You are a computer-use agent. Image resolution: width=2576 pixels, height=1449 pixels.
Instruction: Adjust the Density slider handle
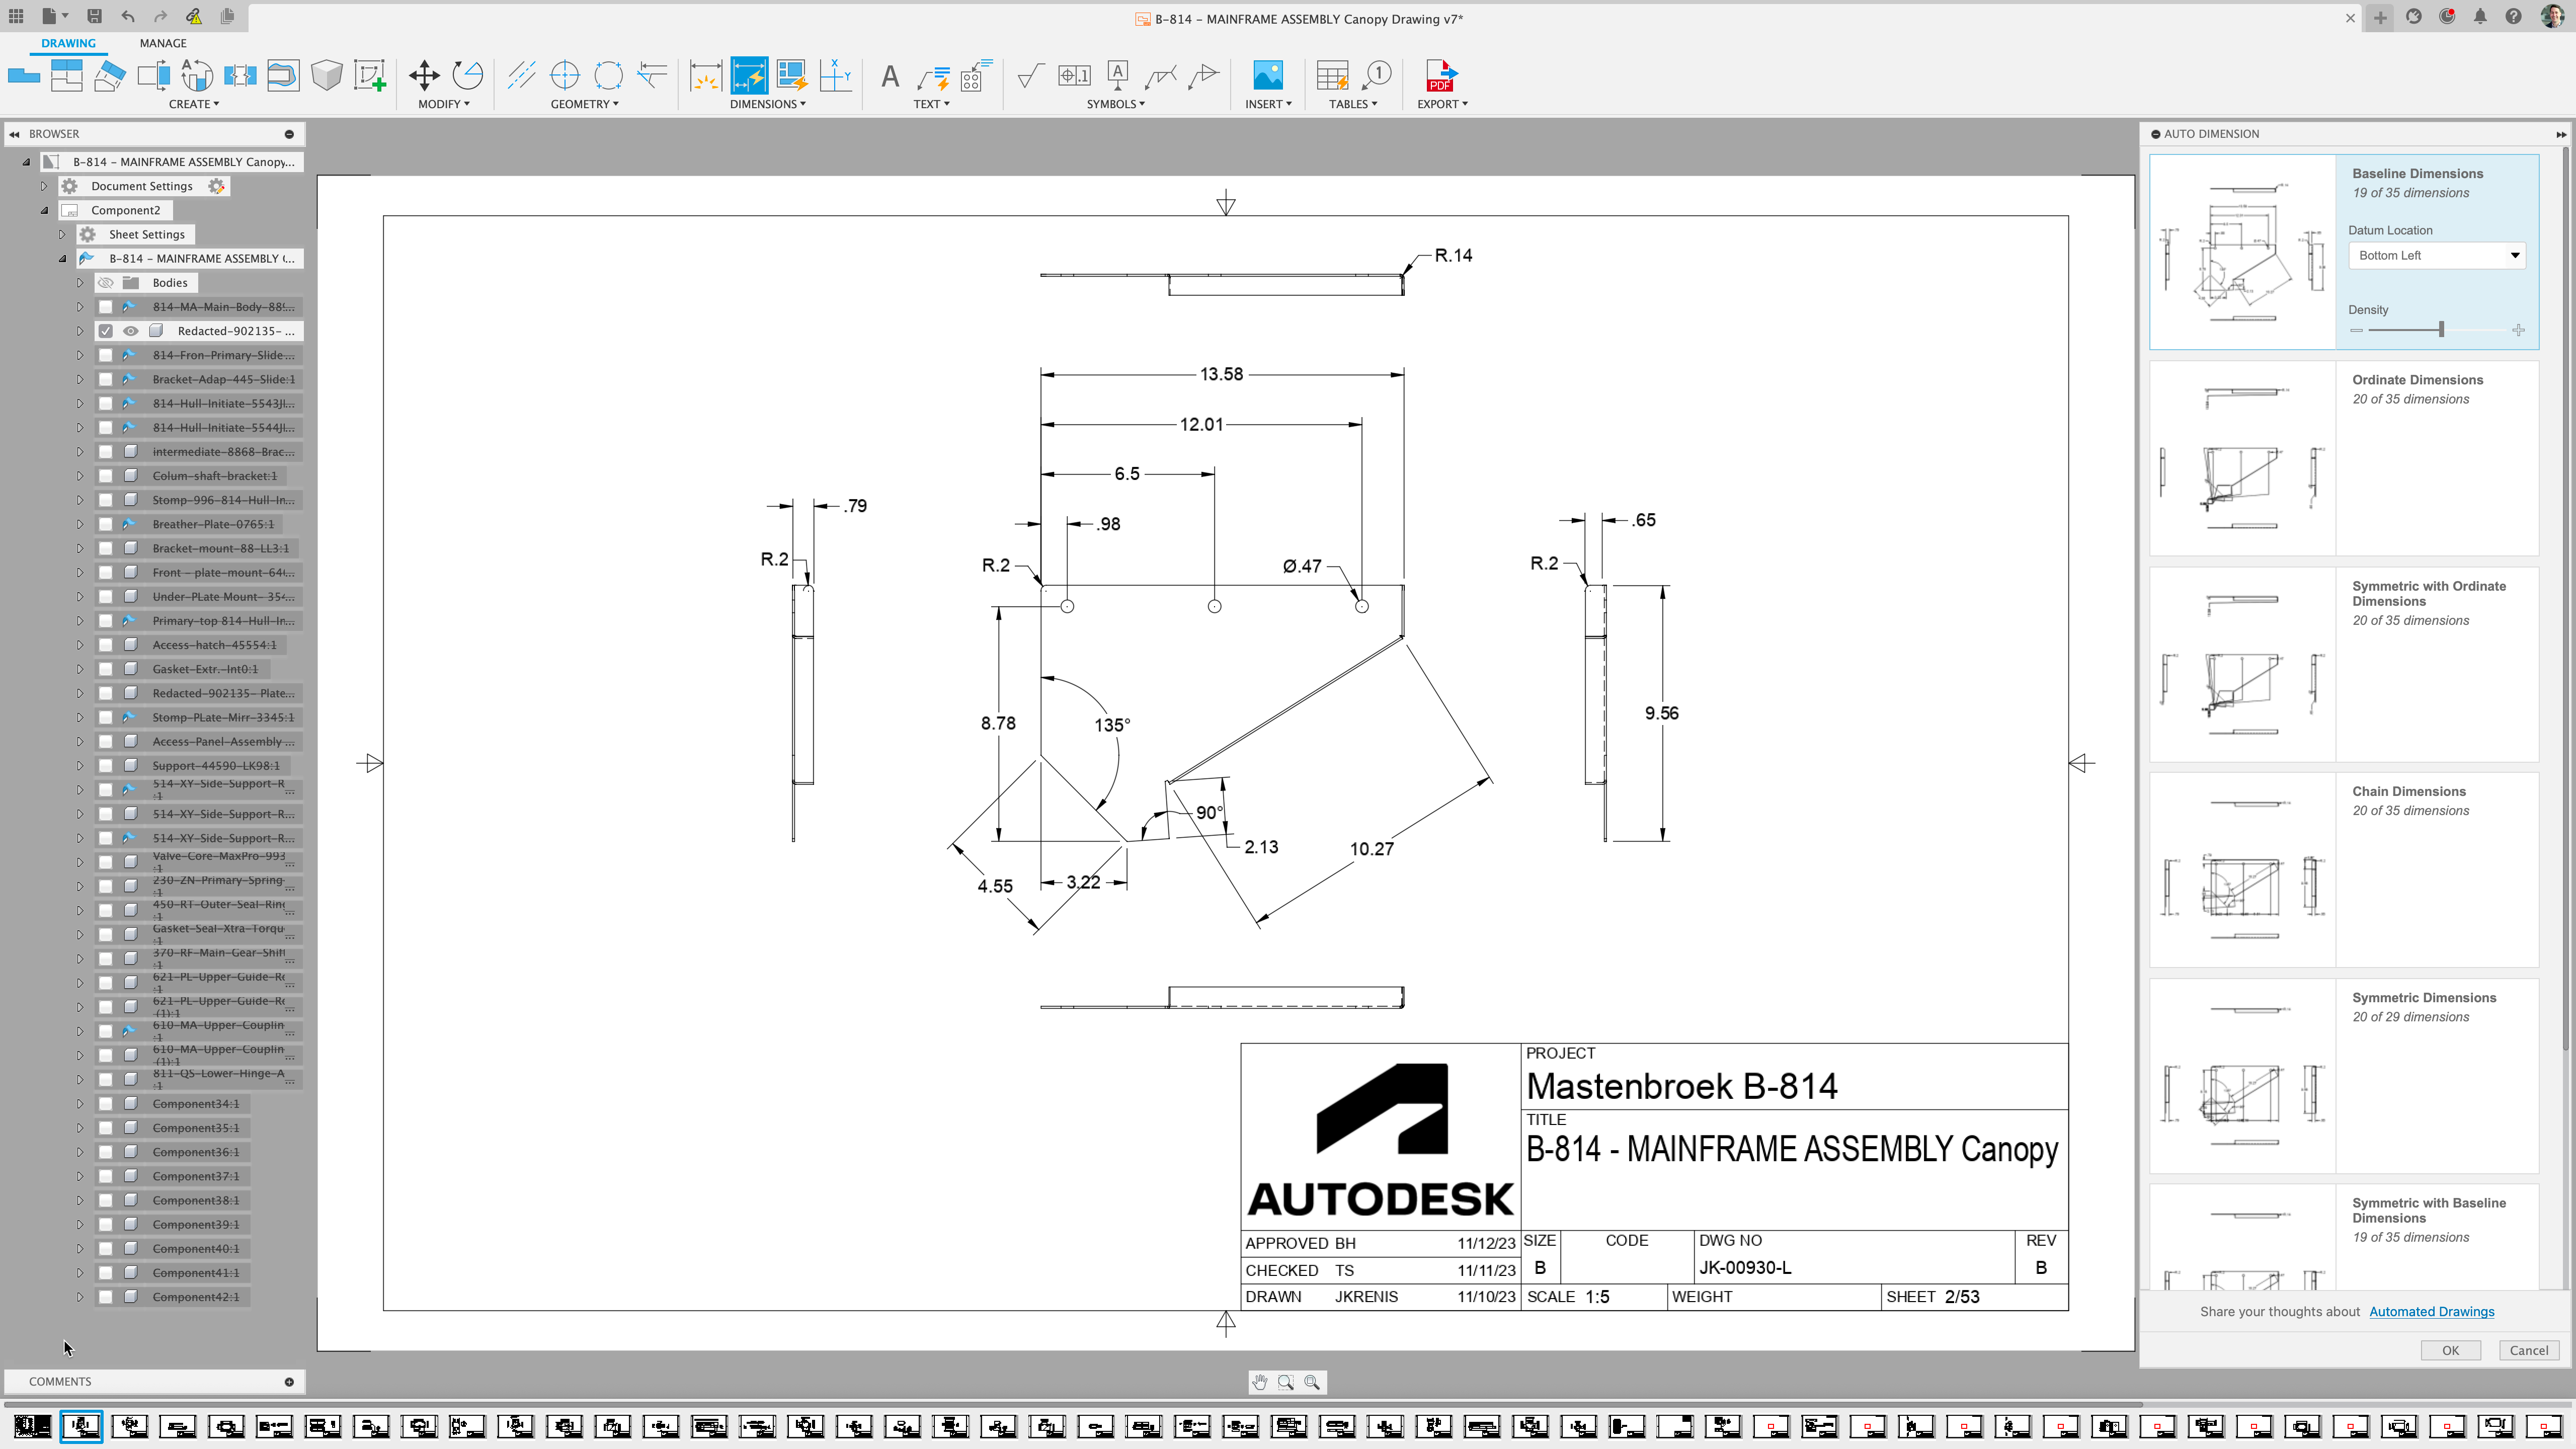click(2441, 330)
